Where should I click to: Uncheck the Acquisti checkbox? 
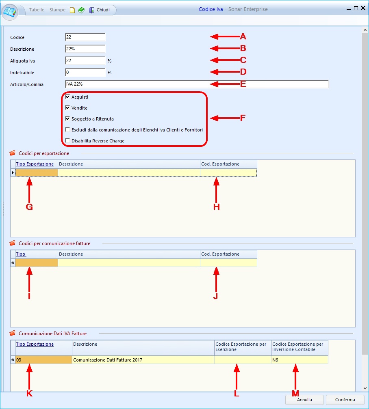(67, 97)
